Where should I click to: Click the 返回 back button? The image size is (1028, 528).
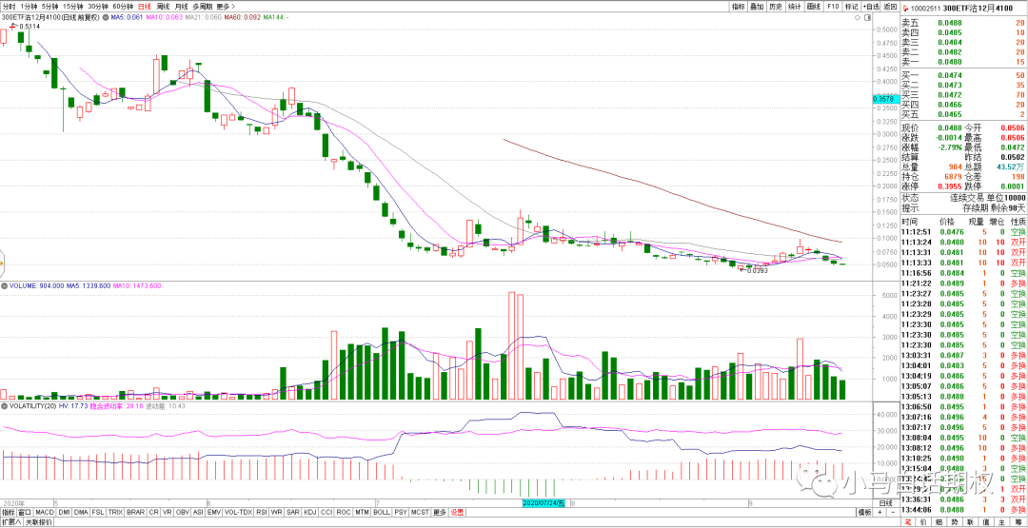coord(889,6)
